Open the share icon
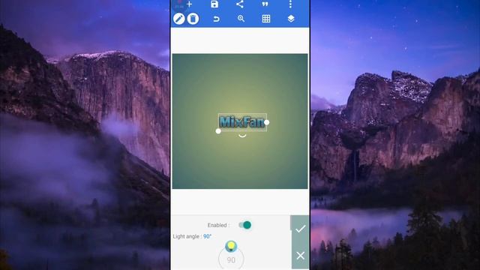480x270 pixels. (240, 4)
